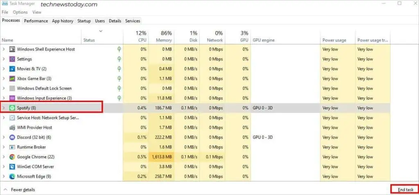Expand the Google Chrome (22) group
The width and height of the screenshot is (419, 195).
tap(4, 157)
